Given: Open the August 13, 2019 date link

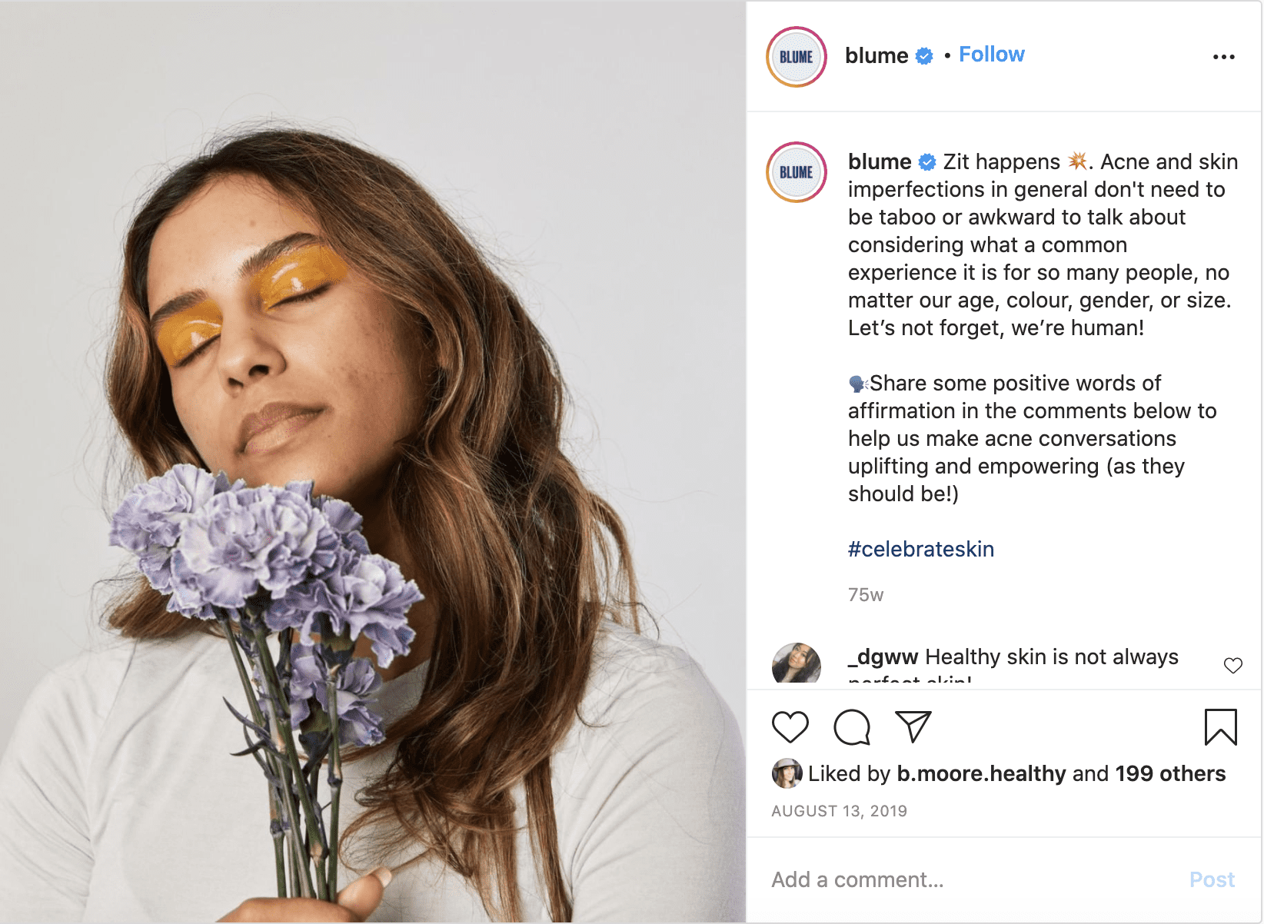Looking at the screenshot, I should (x=839, y=811).
